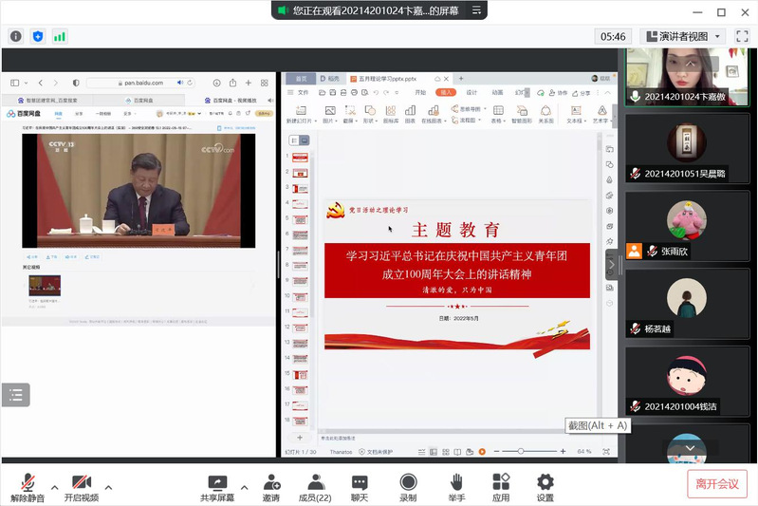Click the meeting info icon at top-left
The width and height of the screenshot is (758, 506).
16,36
